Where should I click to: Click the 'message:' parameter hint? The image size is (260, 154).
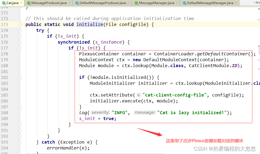click(x=145, y=113)
